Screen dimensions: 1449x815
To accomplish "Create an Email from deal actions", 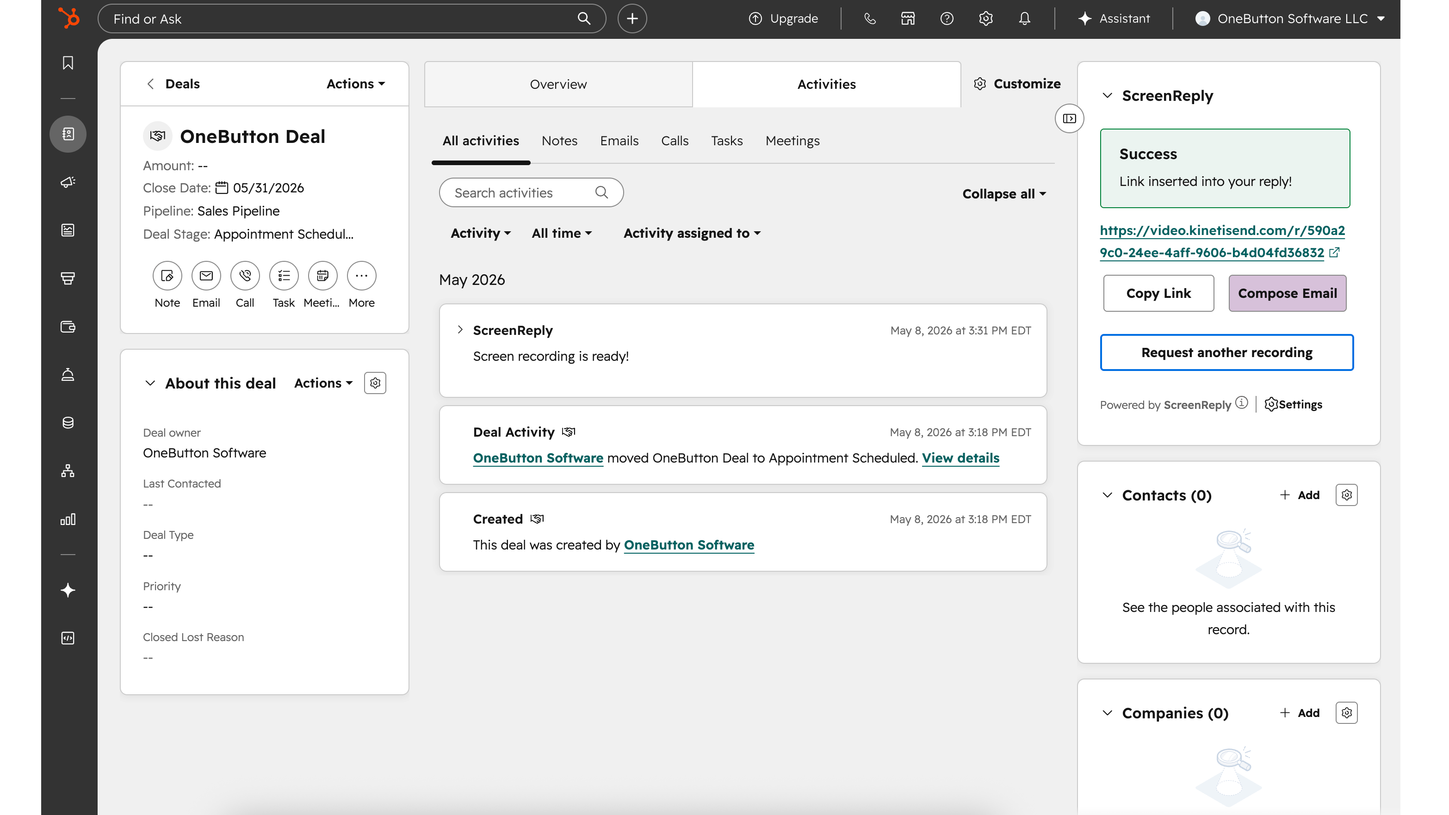I will pos(206,276).
